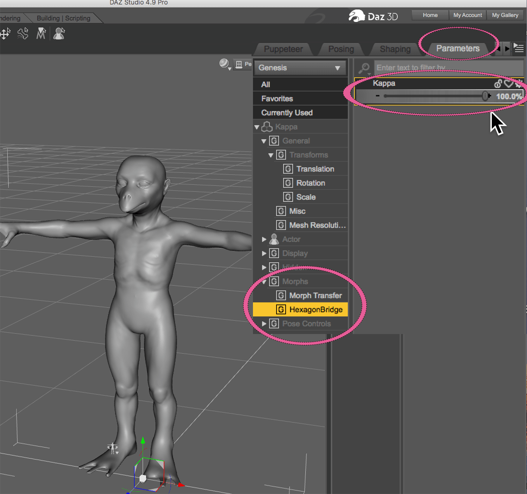Toggle the lock on Kappa parameter

[498, 84]
